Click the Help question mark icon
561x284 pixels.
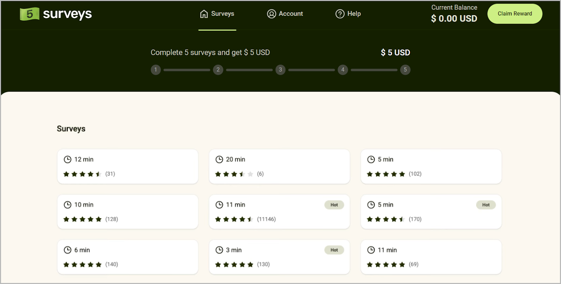click(339, 14)
